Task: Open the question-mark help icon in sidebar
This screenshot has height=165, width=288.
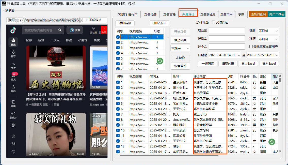Action: click(13, 152)
